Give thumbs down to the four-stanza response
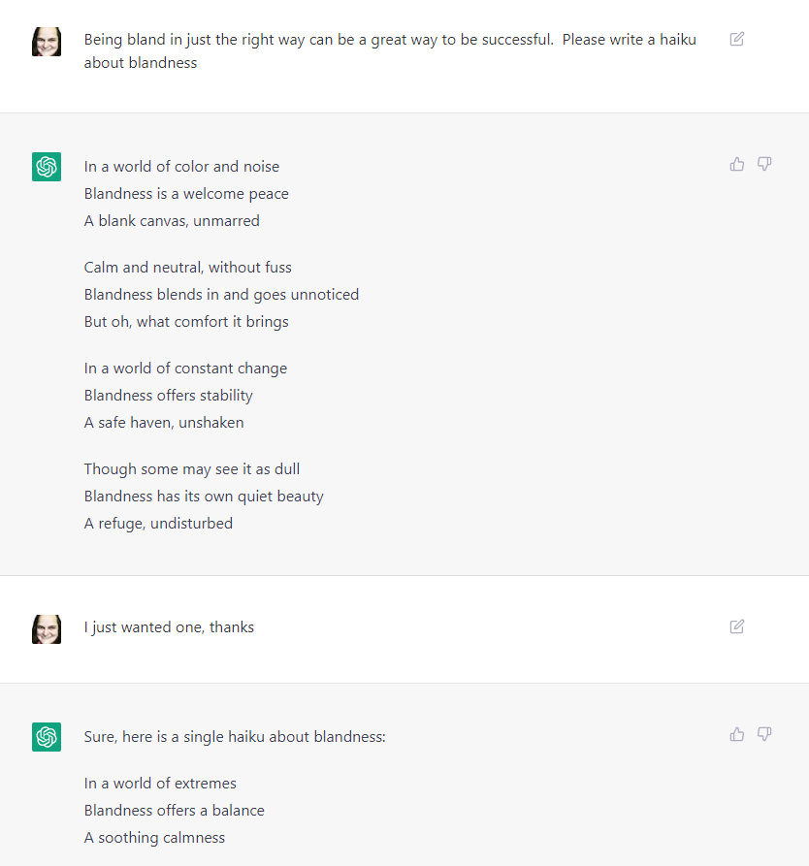The image size is (809, 866). tap(764, 164)
